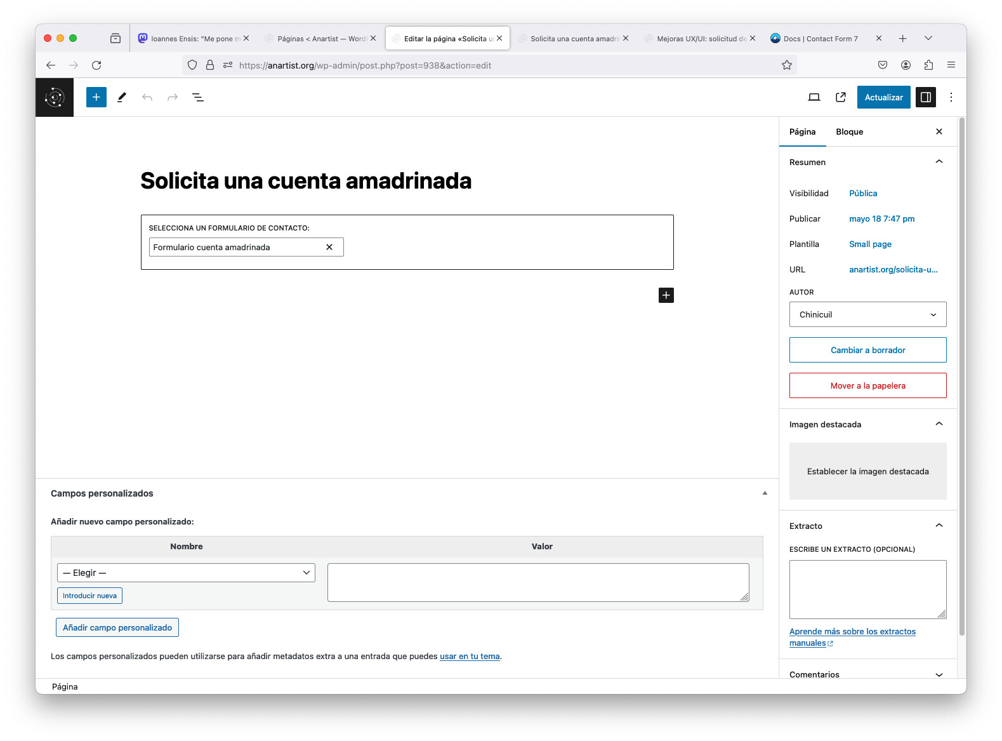Open the browser extensions puzzle icon

coord(928,65)
